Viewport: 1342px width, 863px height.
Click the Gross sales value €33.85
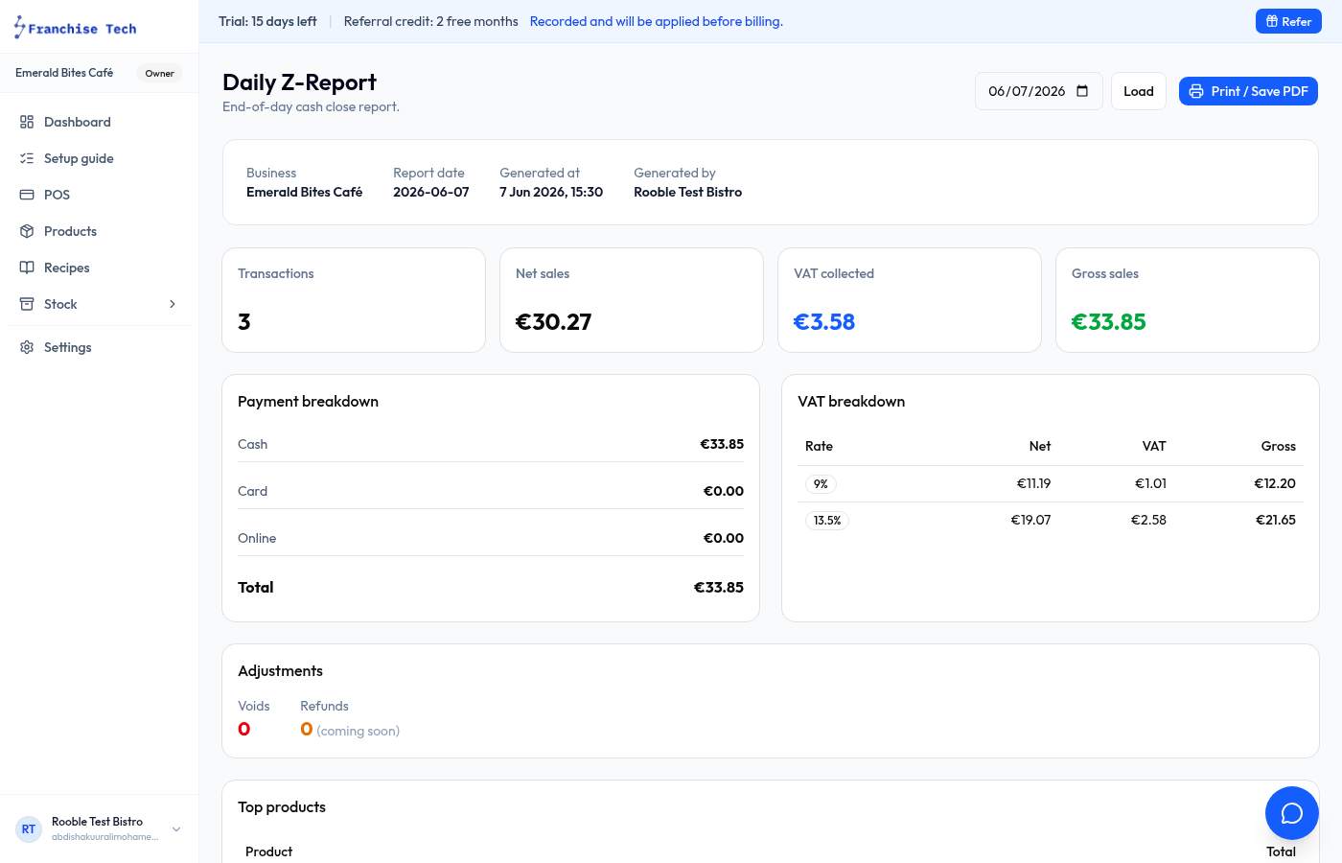1109,322
